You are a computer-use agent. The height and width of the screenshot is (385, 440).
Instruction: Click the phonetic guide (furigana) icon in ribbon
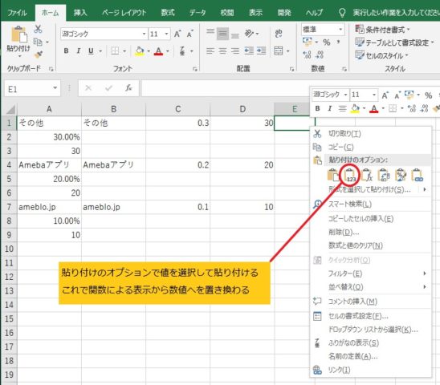(x=182, y=51)
